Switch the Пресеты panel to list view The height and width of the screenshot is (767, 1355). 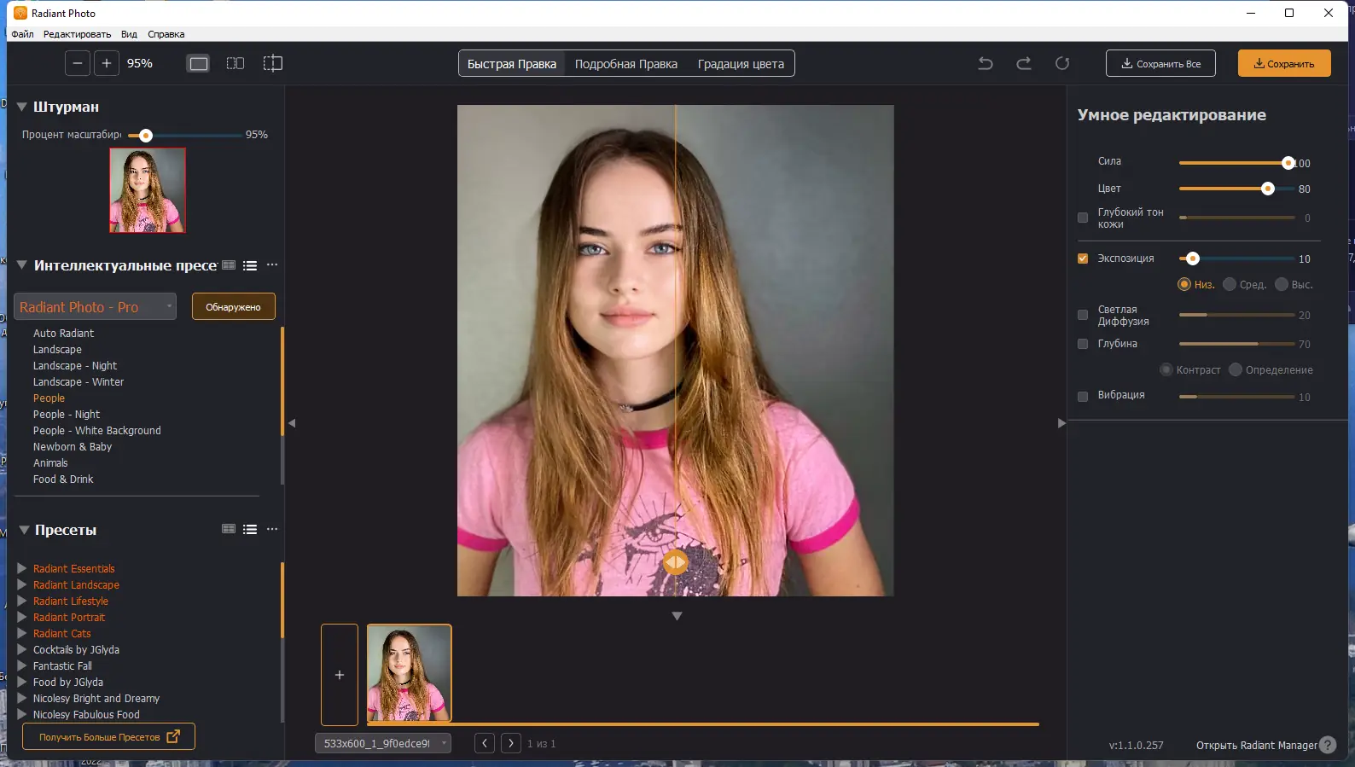click(250, 529)
